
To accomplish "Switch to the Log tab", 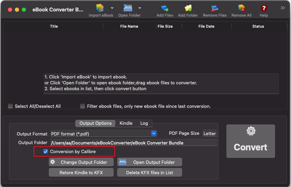I will pos(144,123).
